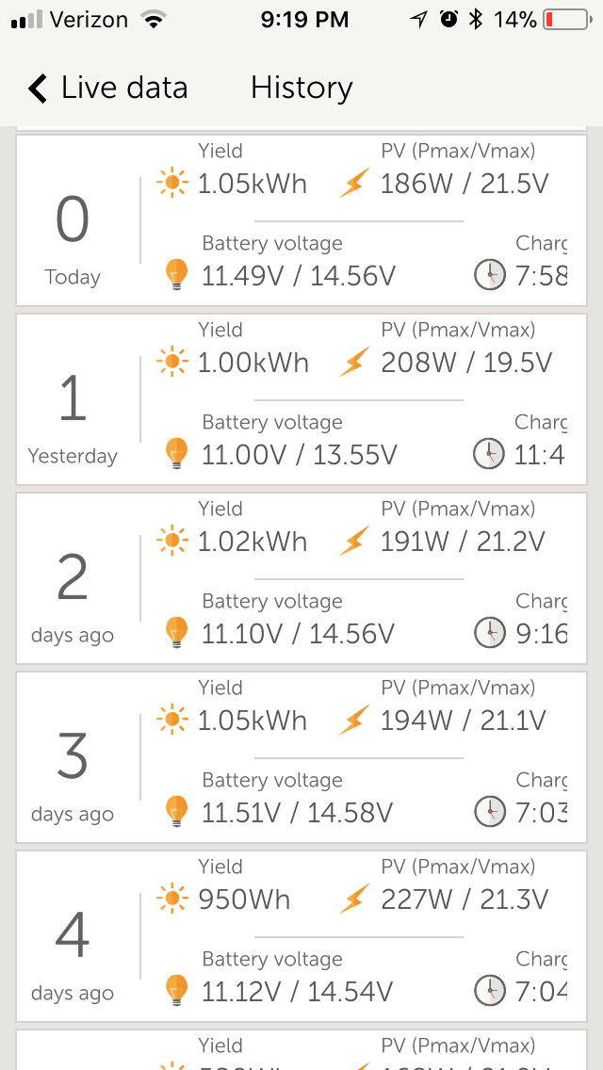Tap the clock icon for 2 days ago
The width and height of the screenshot is (603, 1070).
(x=489, y=633)
